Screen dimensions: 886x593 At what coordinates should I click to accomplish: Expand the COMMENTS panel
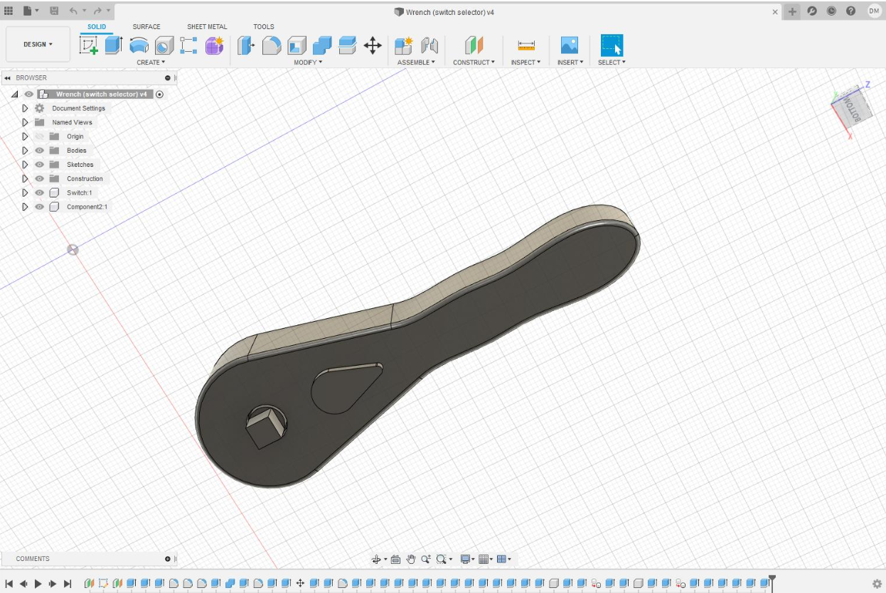(168, 559)
